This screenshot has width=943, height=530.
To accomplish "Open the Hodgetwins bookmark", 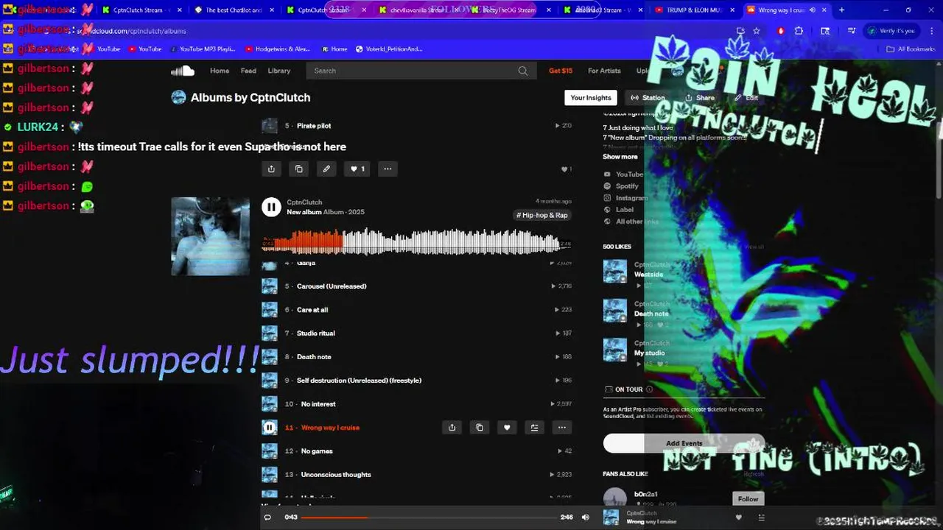I will (x=277, y=49).
